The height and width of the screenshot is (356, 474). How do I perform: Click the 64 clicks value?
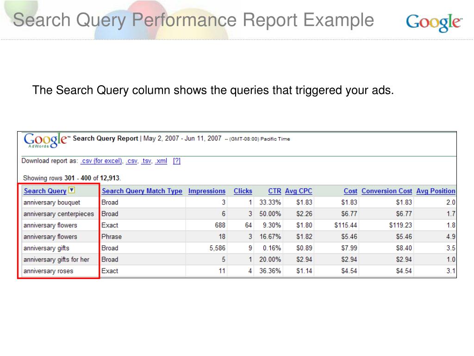pyautogui.click(x=249, y=226)
